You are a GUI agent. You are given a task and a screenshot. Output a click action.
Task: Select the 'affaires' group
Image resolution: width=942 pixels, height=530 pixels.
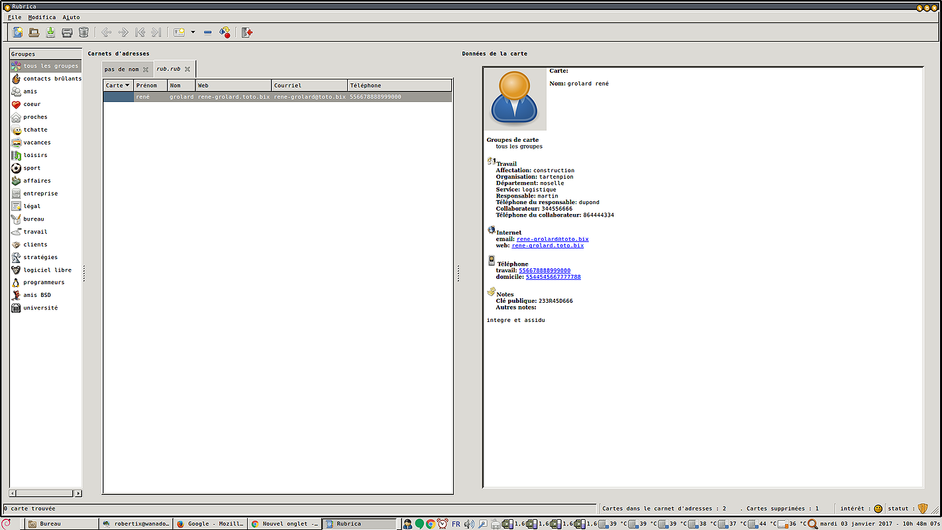click(45, 181)
